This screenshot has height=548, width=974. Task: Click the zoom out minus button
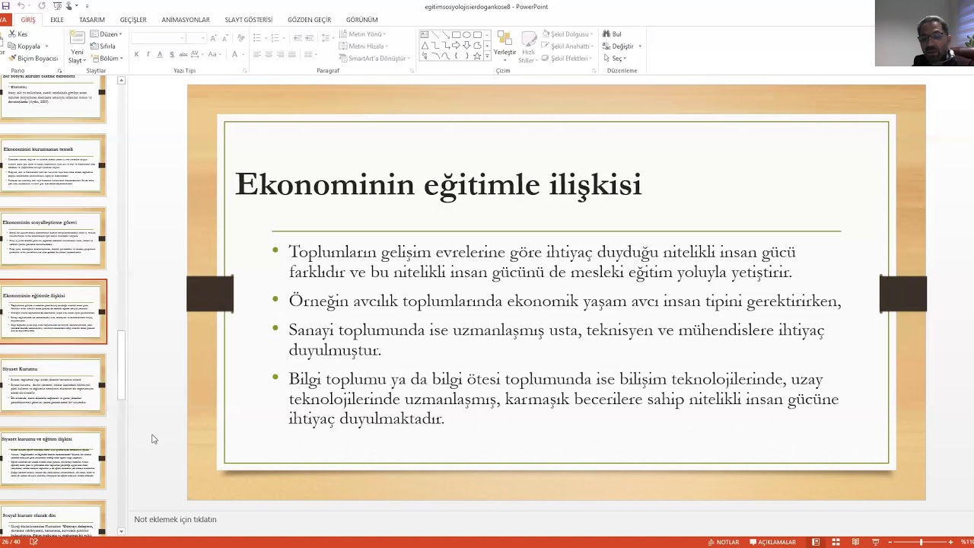pyautogui.click(x=890, y=542)
